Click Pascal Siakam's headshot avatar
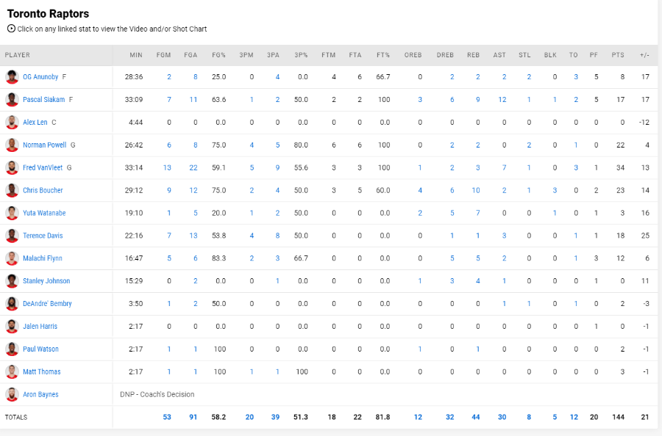The width and height of the screenshot is (662, 436). point(12,100)
